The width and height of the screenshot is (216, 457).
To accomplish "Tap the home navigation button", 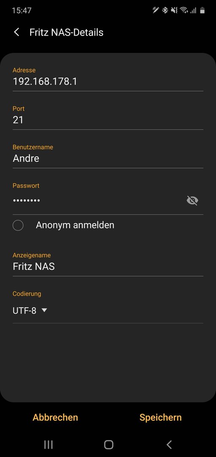I will tap(108, 444).
